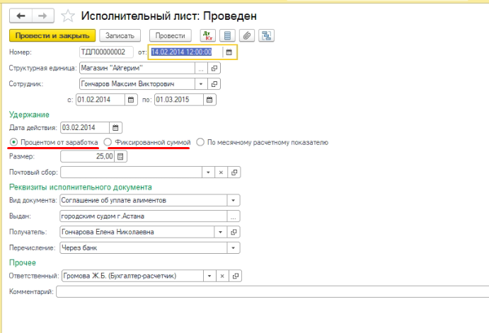Screen dimensions: 489x333
Task: Click Провести и закрыть button
Action: click(x=52, y=35)
